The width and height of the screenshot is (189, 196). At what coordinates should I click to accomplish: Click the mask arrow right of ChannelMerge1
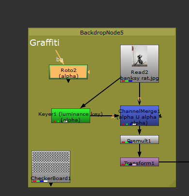[160, 116]
